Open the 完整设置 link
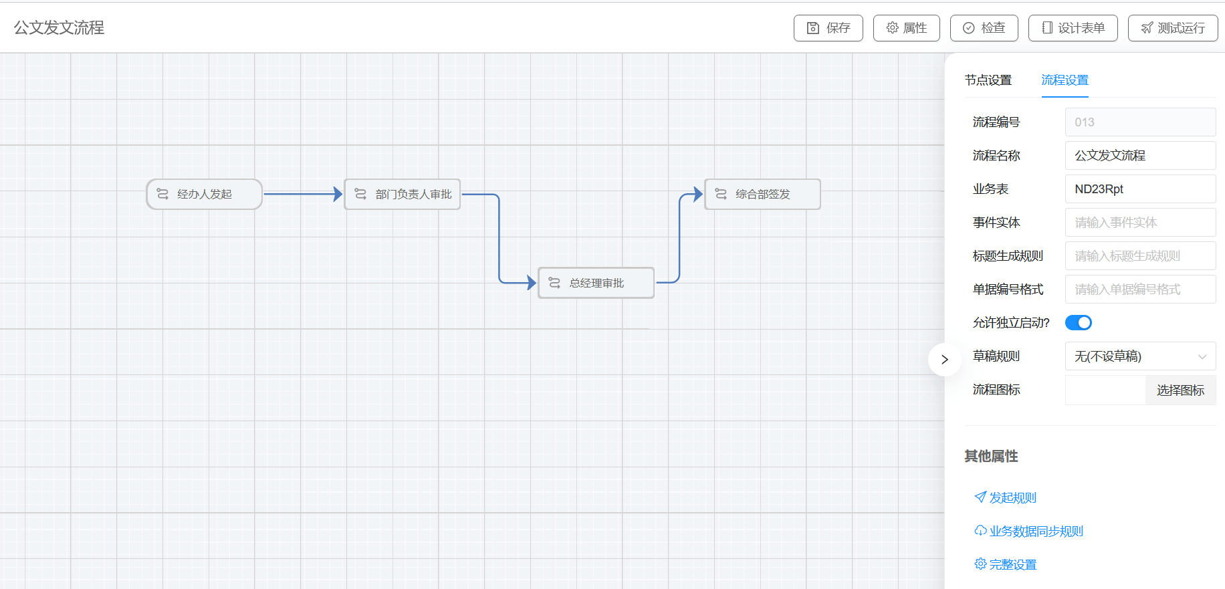The width and height of the screenshot is (1225, 589). (x=1012, y=564)
